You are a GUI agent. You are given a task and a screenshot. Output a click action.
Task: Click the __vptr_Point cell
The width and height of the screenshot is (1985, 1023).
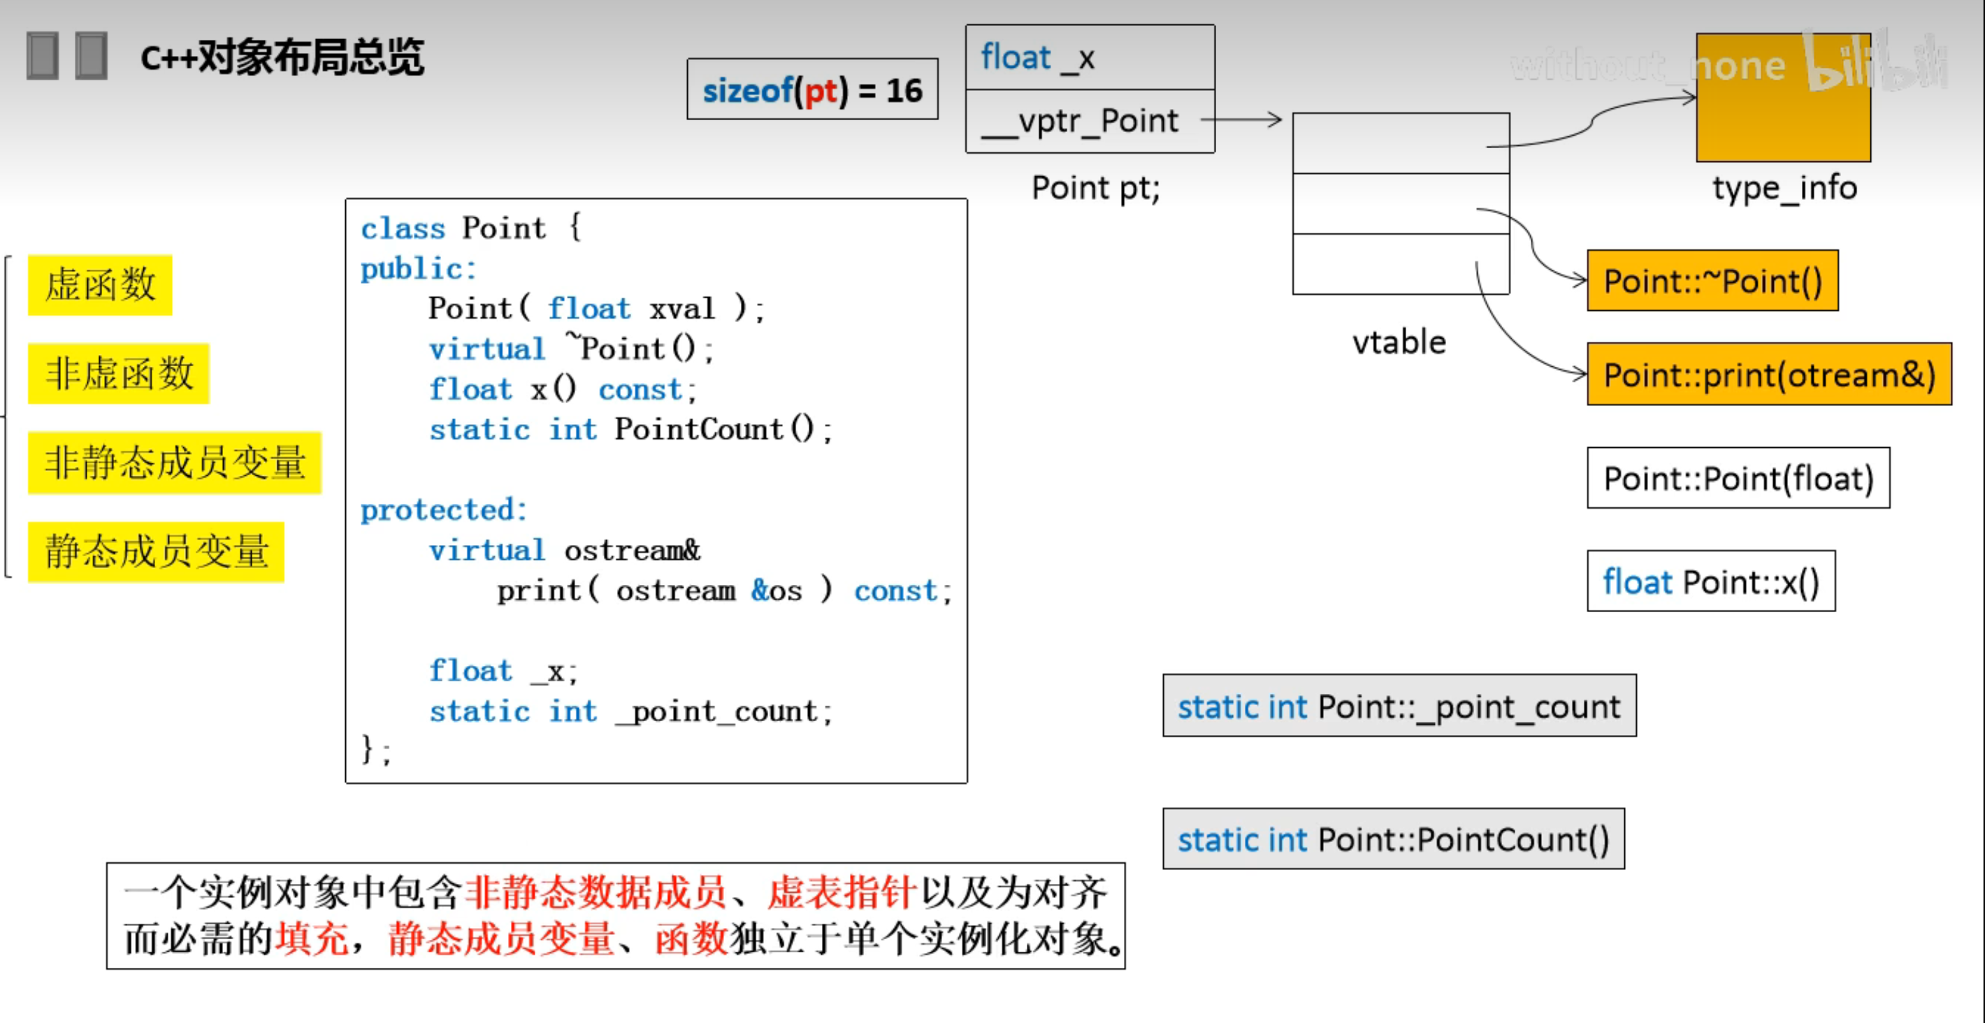tap(1090, 121)
